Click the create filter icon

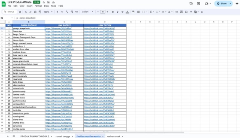click(x=191, y=12)
